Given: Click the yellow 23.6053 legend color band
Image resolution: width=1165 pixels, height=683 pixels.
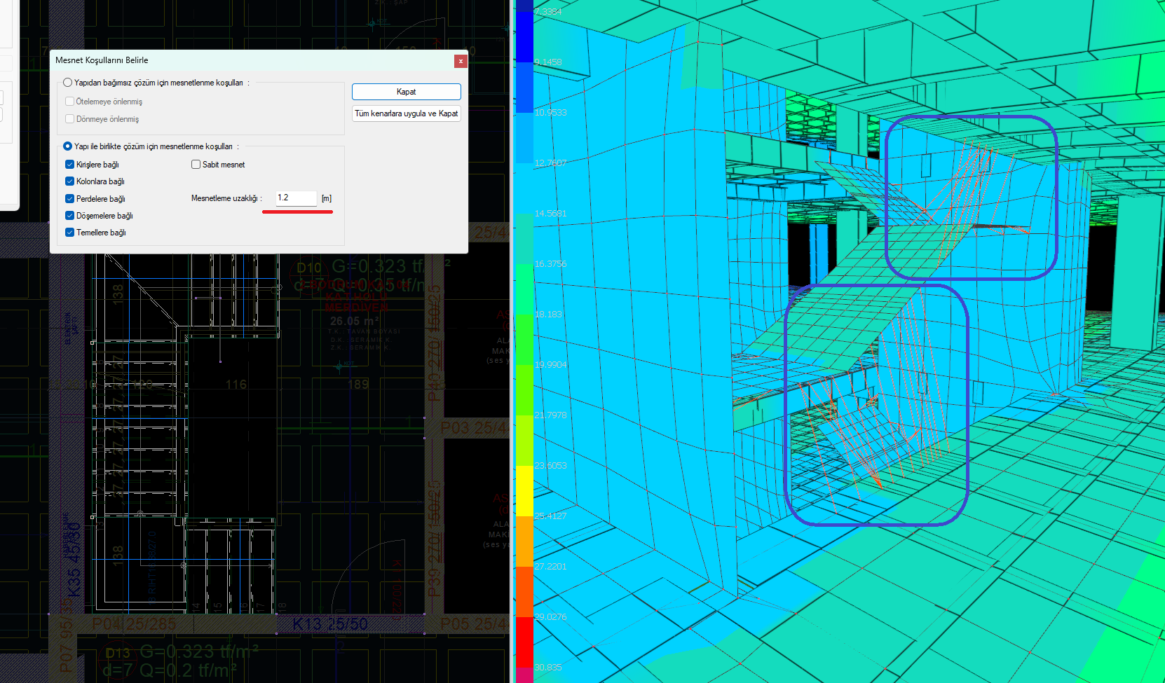Looking at the screenshot, I should coord(524,491).
